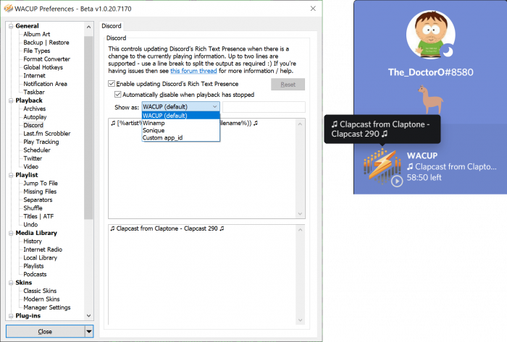Click the tree's scroll-down arrow
Image resolution: width=507 pixels, height=342 pixels.
point(88,315)
